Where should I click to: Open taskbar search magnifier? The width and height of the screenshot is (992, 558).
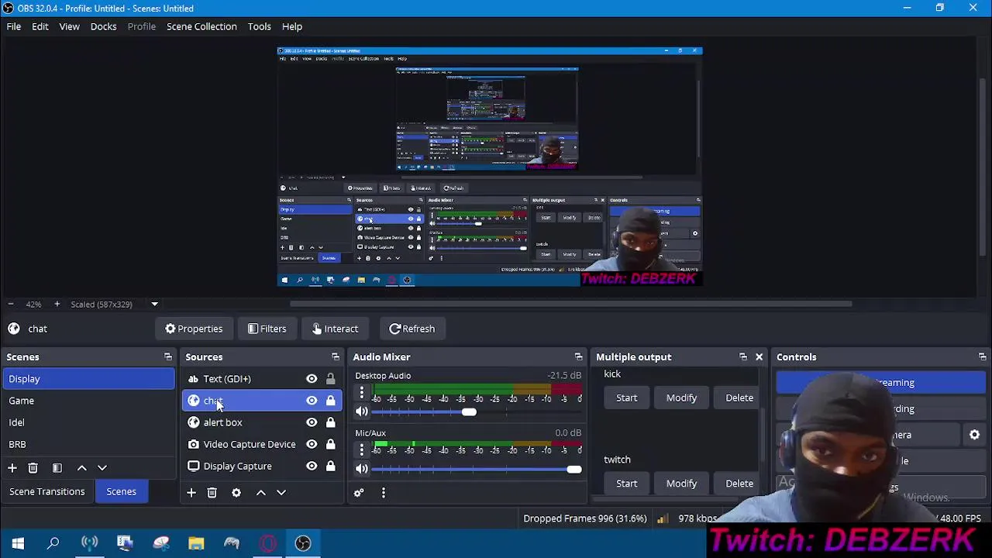(x=53, y=543)
